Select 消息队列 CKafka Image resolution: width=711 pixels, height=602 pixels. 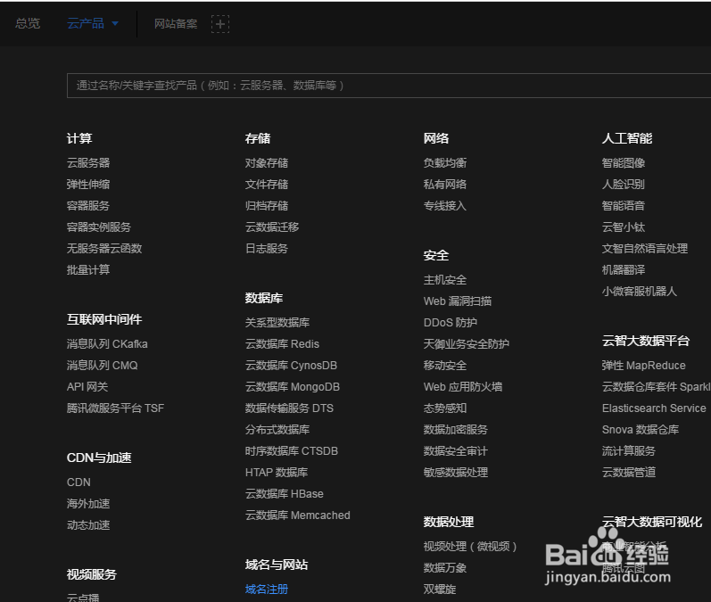[107, 343]
